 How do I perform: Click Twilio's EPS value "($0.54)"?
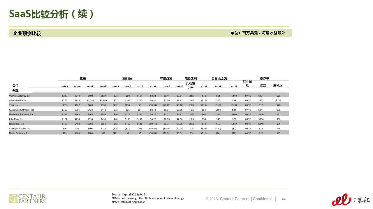(x=153, y=105)
